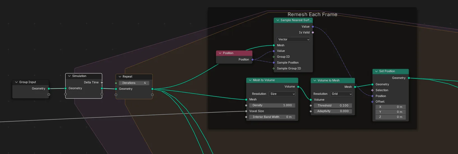Click the Volume to Mesh Mesh output socket
The height and width of the screenshot is (154, 458).
click(355, 87)
